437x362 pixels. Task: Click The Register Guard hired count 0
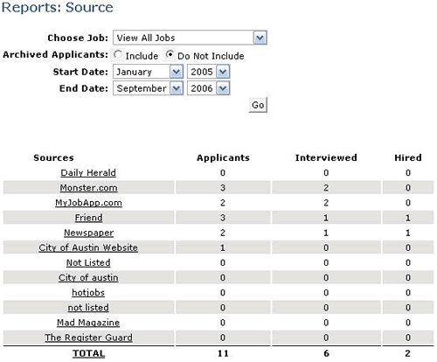(408, 338)
